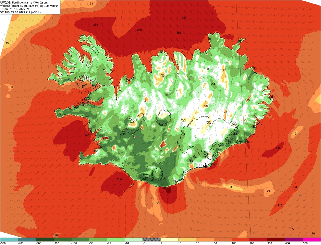Pick the yellow-orange swatch between 10 and 25
Viewport: 321px width, 245px height.
coord(187,240)
